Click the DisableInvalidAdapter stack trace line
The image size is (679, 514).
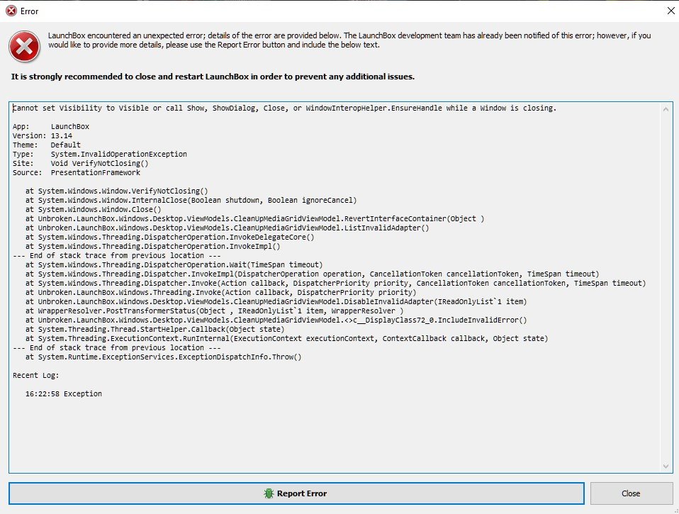[276, 301]
